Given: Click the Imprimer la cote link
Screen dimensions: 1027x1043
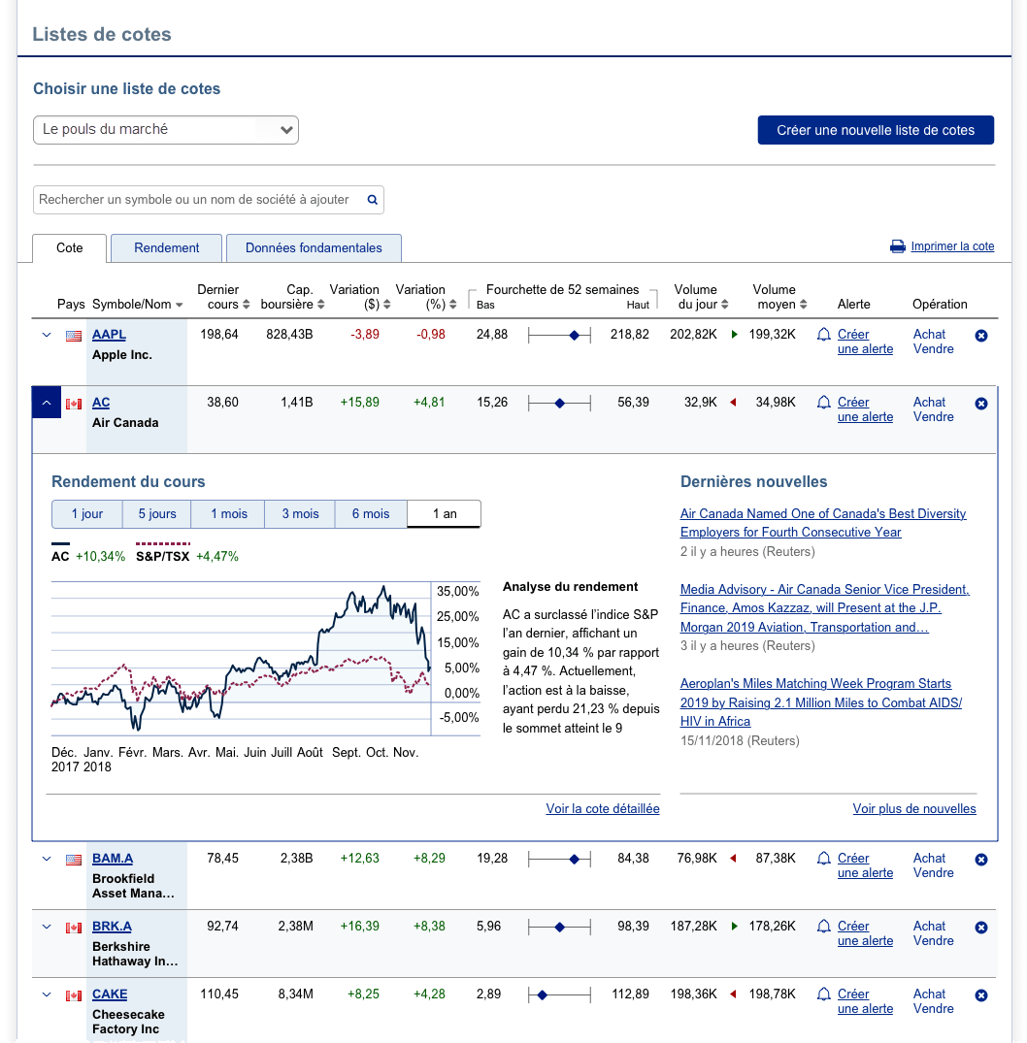Looking at the screenshot, I should pos(952,246).
